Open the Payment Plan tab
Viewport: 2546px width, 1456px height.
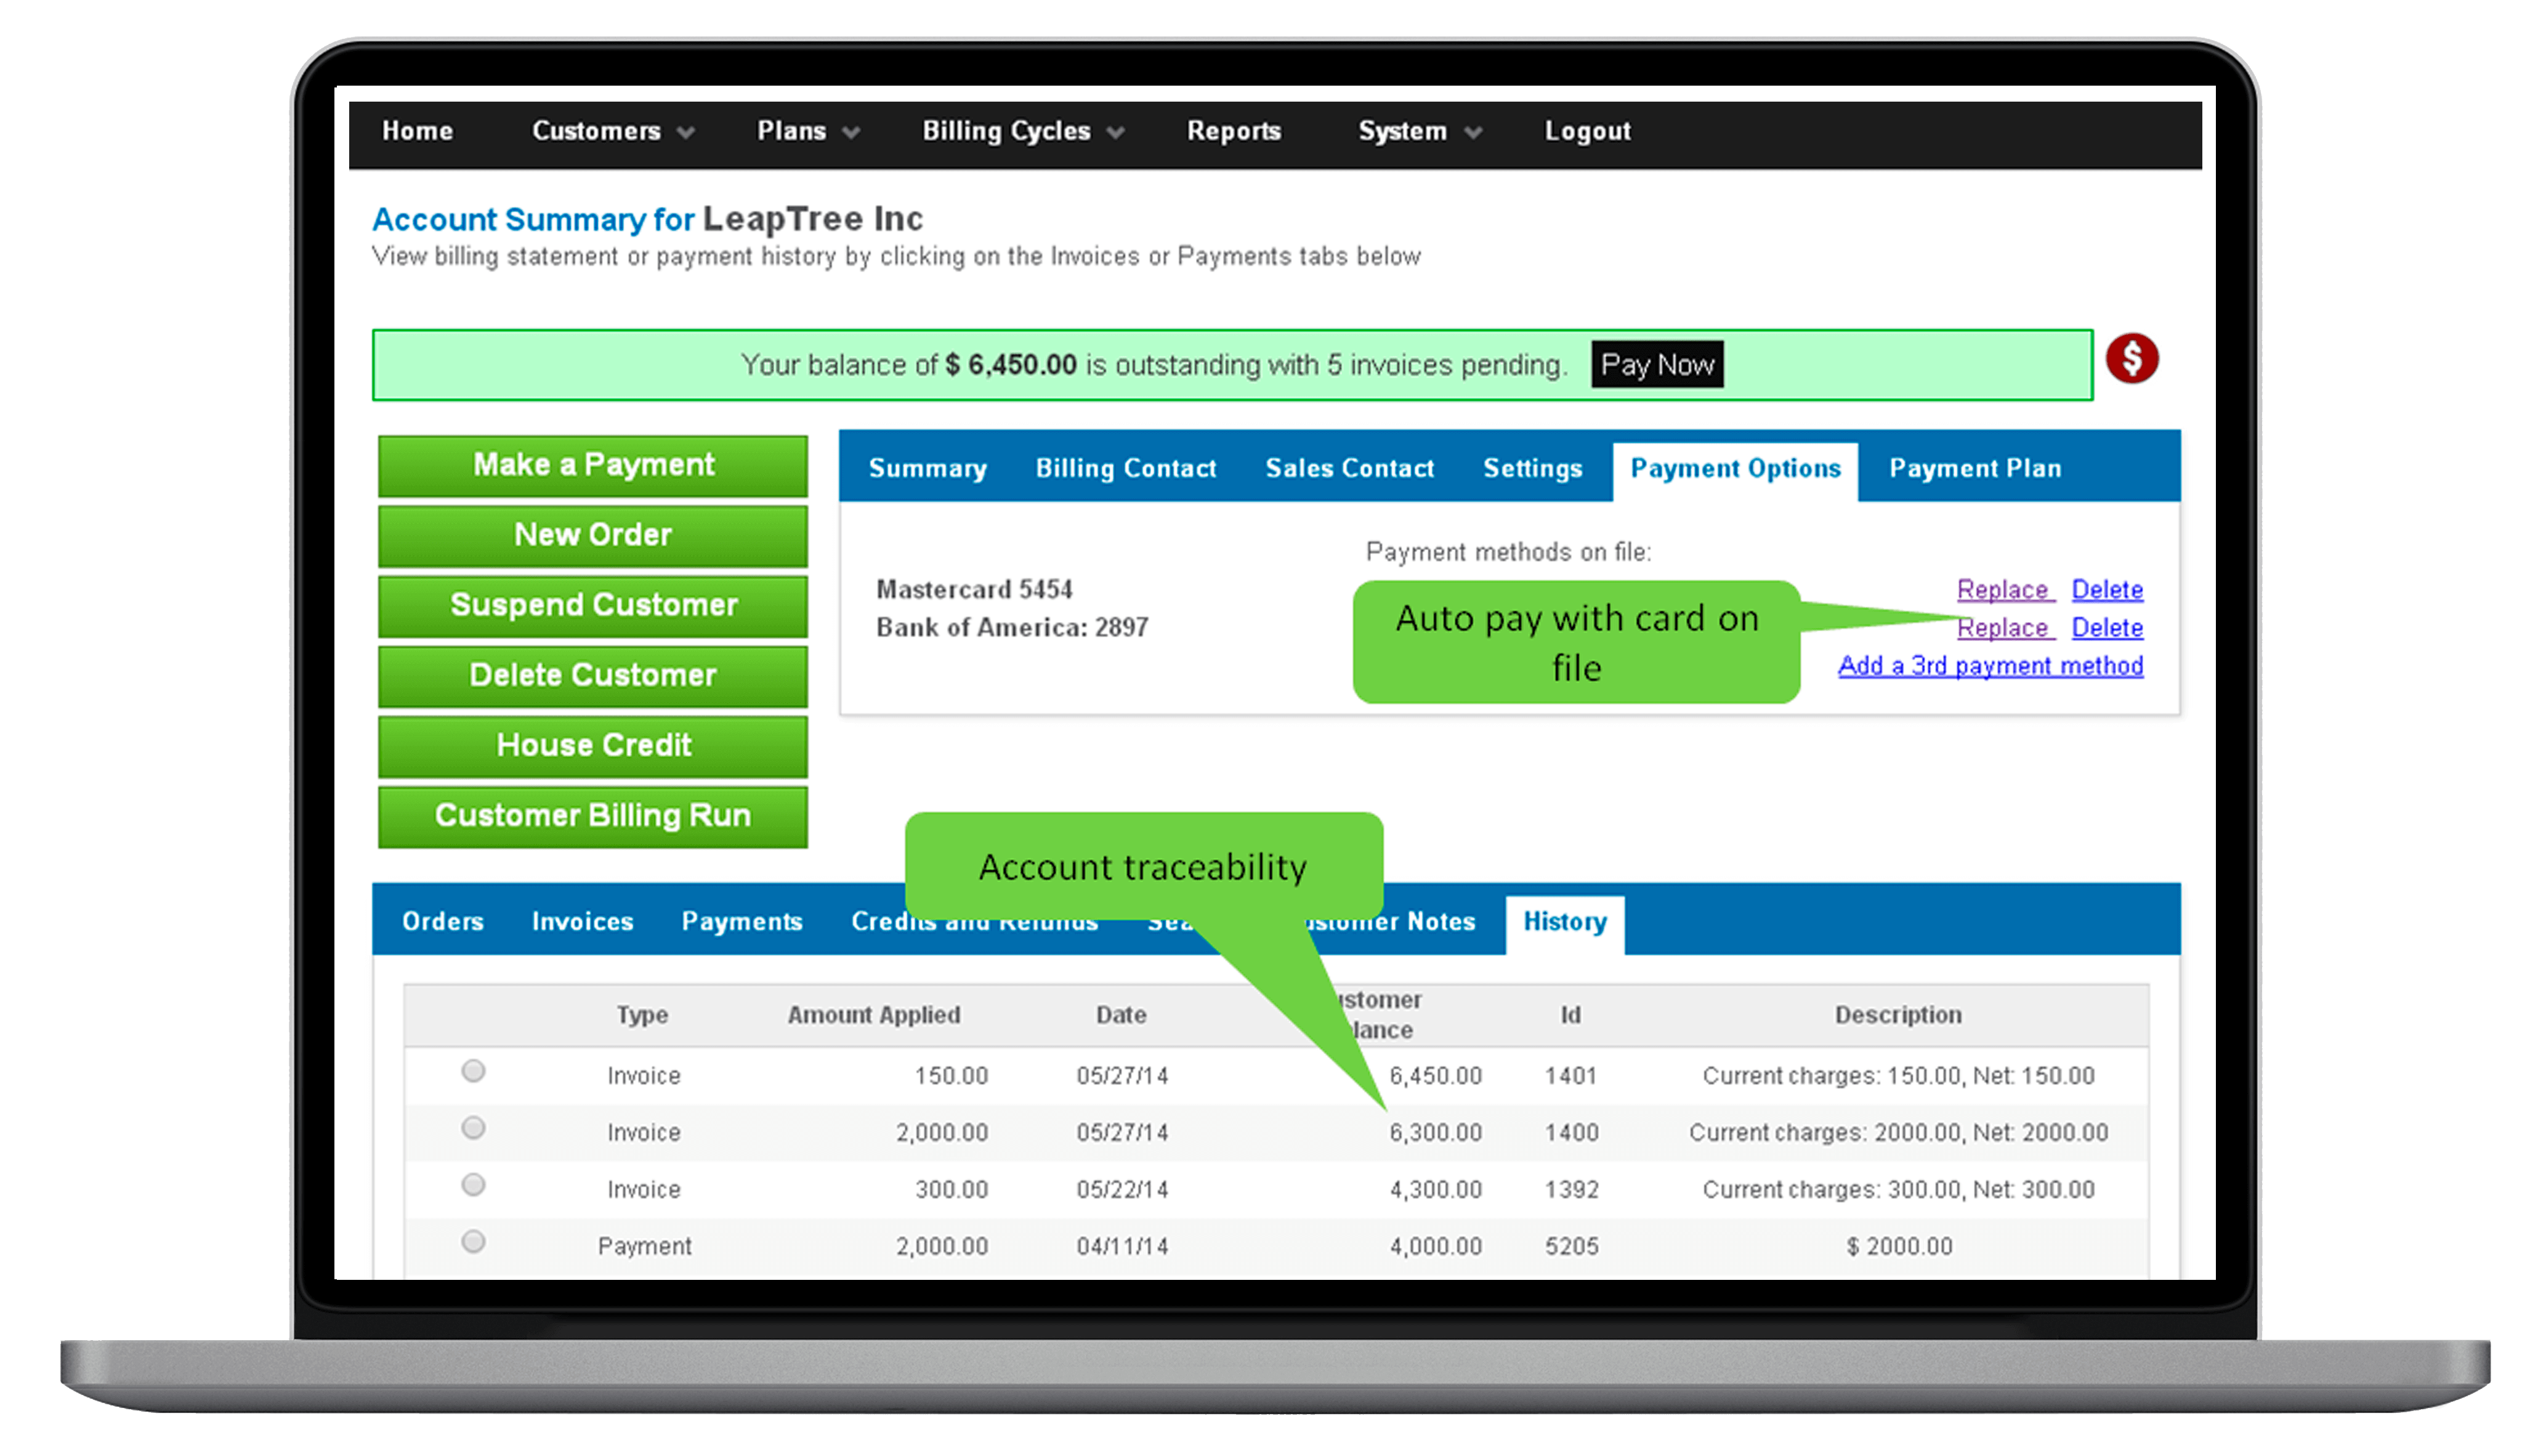coord(1975,468)
